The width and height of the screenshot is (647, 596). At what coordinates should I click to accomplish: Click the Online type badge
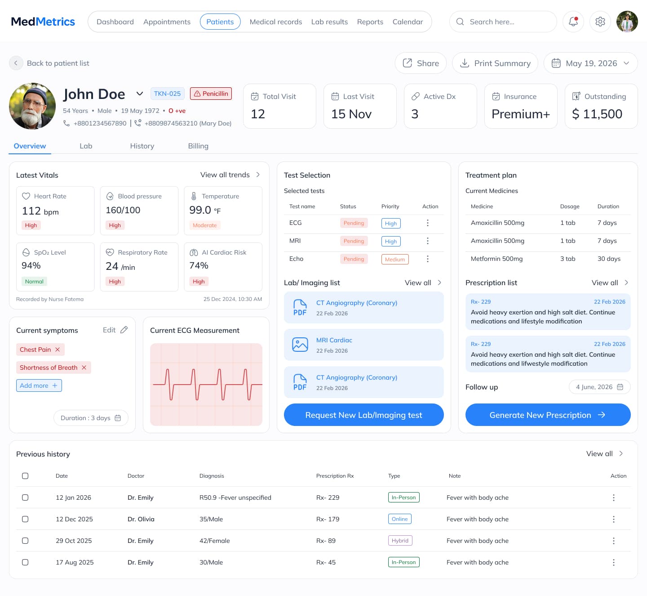click(x=400, y=519)
